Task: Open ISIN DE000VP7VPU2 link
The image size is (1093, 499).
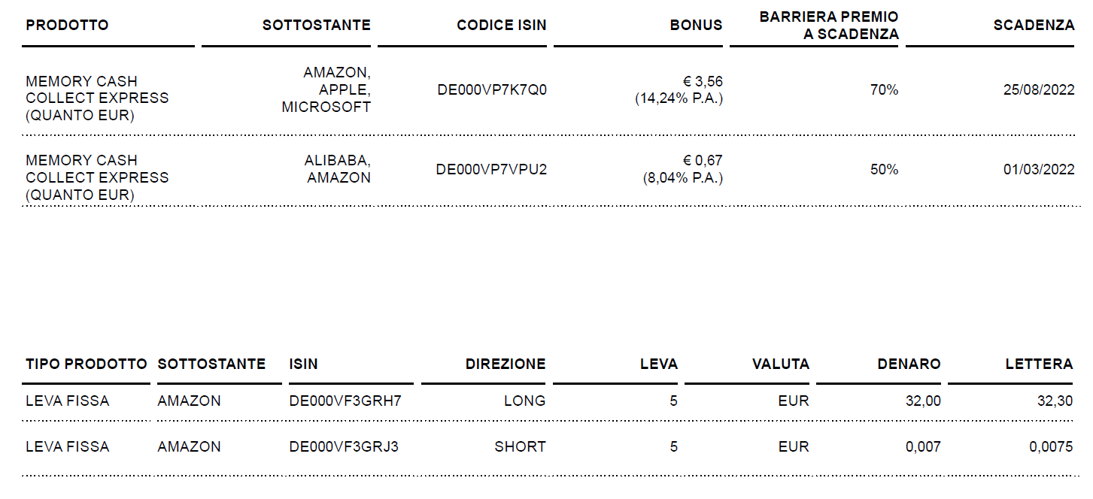Action: tap(491, 169)
